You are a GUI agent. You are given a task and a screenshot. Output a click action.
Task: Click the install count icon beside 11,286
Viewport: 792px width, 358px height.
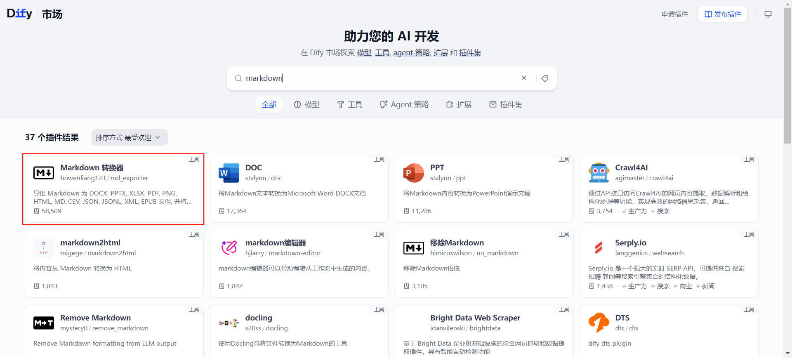406,211
